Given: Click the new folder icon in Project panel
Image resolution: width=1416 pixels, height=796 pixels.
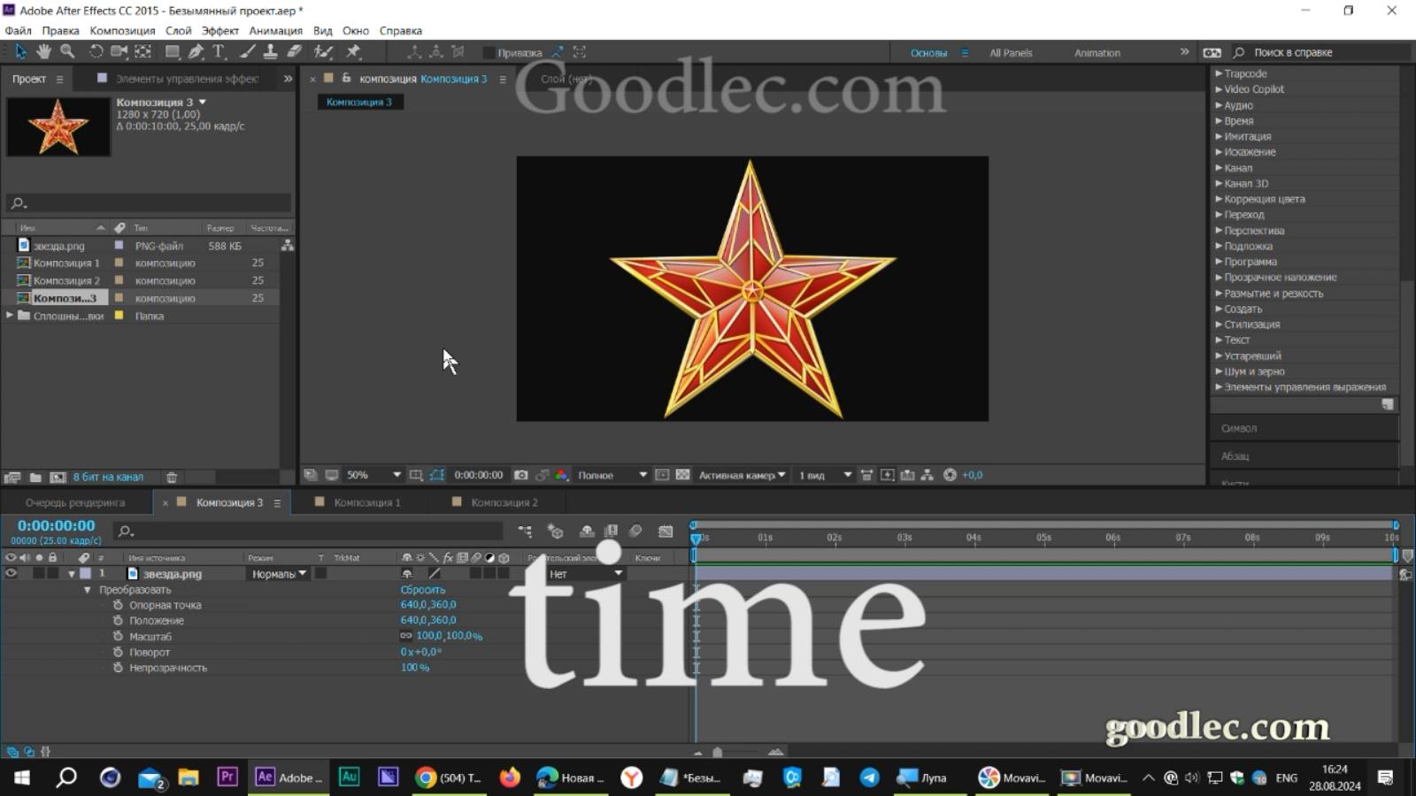Looking at the screenshot, I should [x=35, y=478].
